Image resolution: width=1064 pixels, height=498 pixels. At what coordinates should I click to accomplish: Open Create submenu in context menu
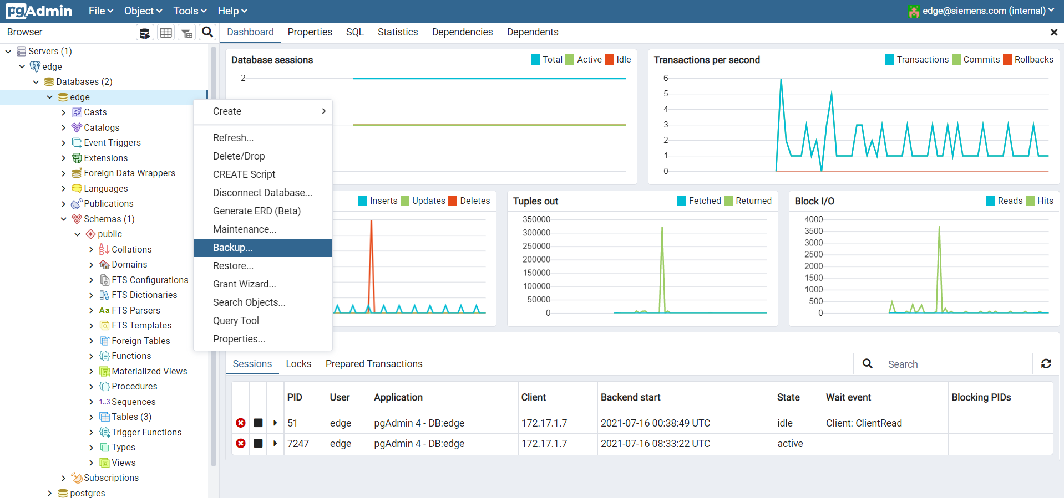263,111
